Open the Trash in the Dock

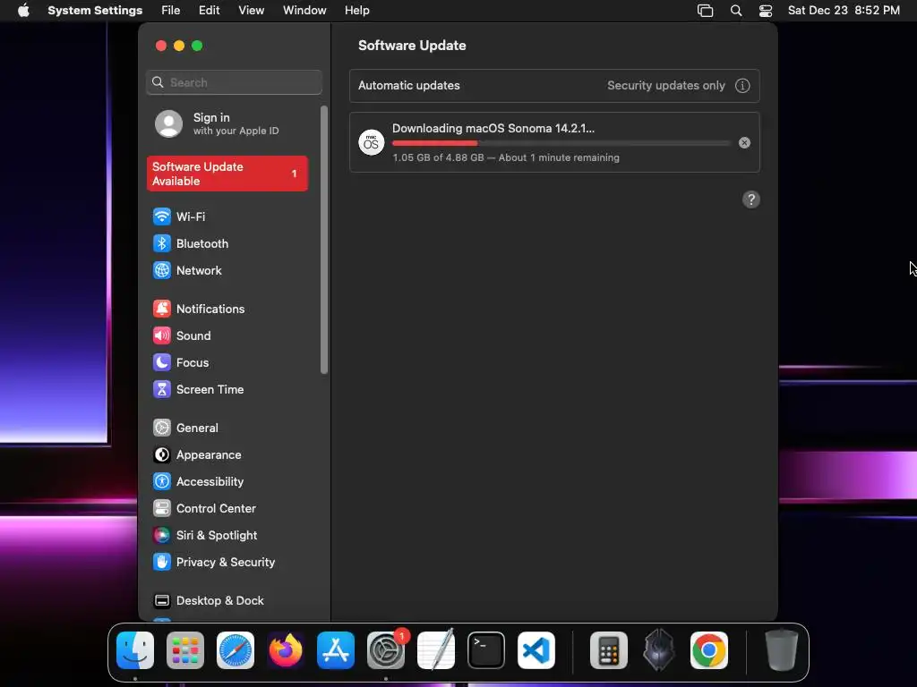(781, 650)
